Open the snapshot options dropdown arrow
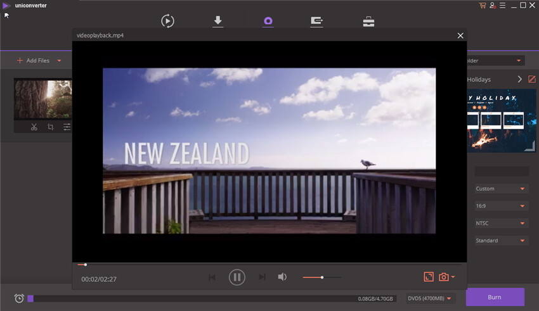The image size is (539, 311). click(453, 277)
